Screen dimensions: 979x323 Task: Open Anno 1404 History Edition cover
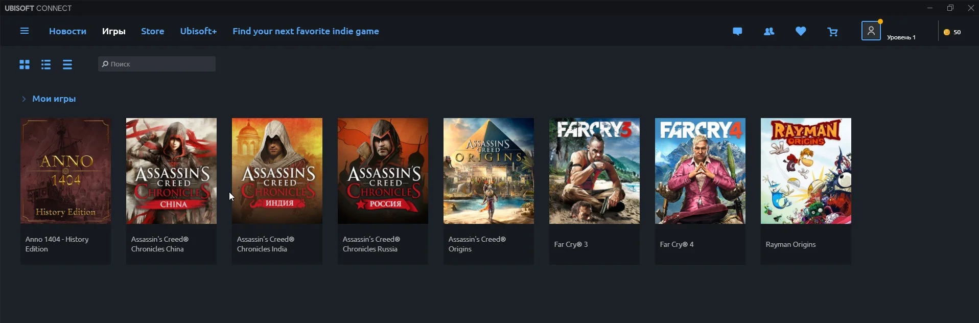65,171
